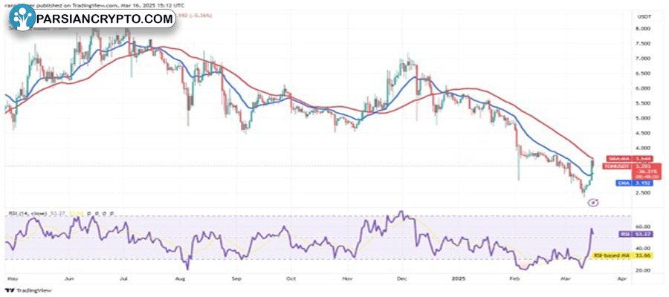Click the TradingView logo below the chart

[x=29, y=290]
